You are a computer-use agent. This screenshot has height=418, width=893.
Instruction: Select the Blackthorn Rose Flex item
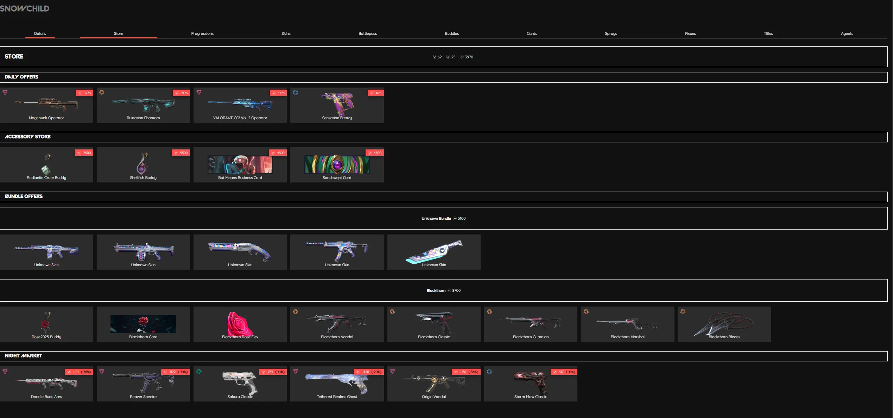pos(240,324)
